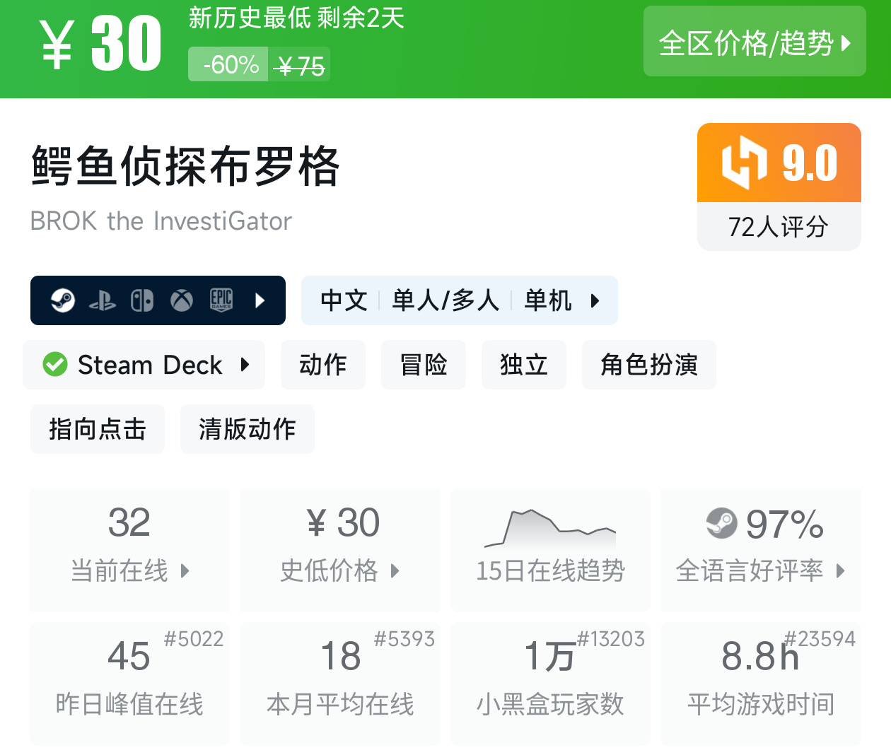Select the 冒险 genre tag
The width and height of the screenshot is (891, 750).
click(x=424, y=365)
